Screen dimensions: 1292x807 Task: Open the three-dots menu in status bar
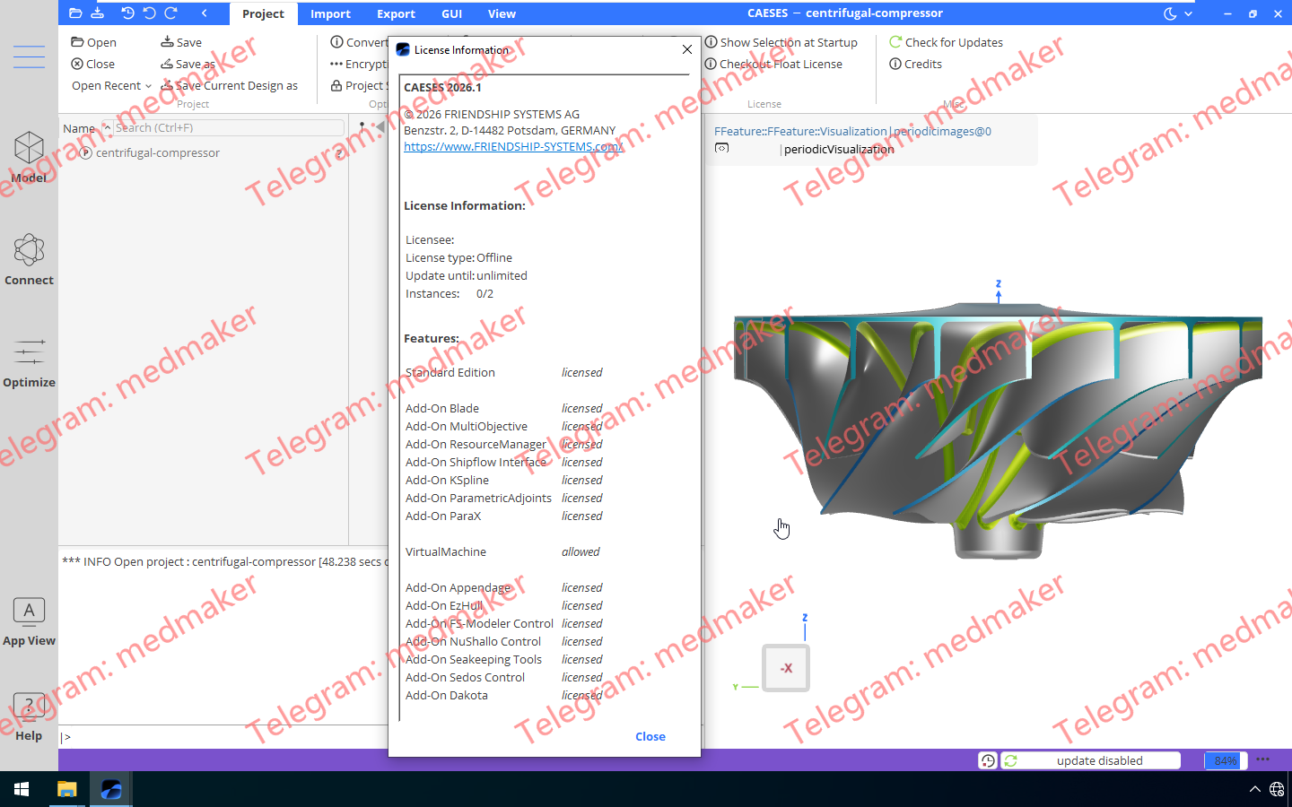[x=1263, y=759]
